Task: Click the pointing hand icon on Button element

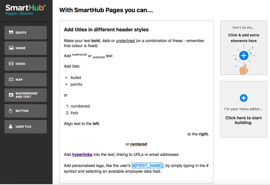Action: [x=11, y=111]
